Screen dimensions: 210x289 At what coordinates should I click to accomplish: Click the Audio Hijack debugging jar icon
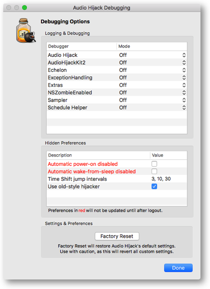[26, 31]
